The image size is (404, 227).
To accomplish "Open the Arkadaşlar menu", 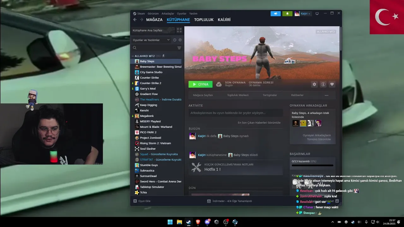I will (168, 14).
